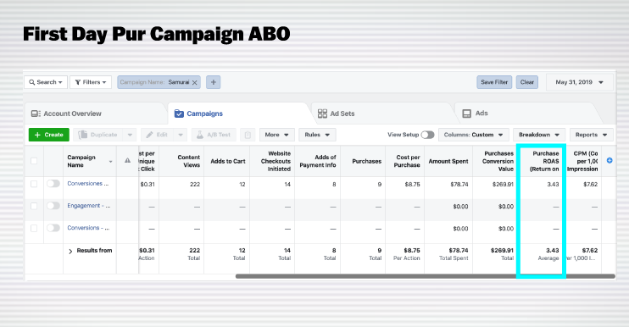Sort by Campaign Name column
This screenshot has width=629, height=327.
tap(90, 161)
